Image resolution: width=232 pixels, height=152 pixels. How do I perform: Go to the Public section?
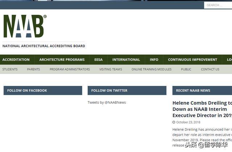(x=186, y=69)
